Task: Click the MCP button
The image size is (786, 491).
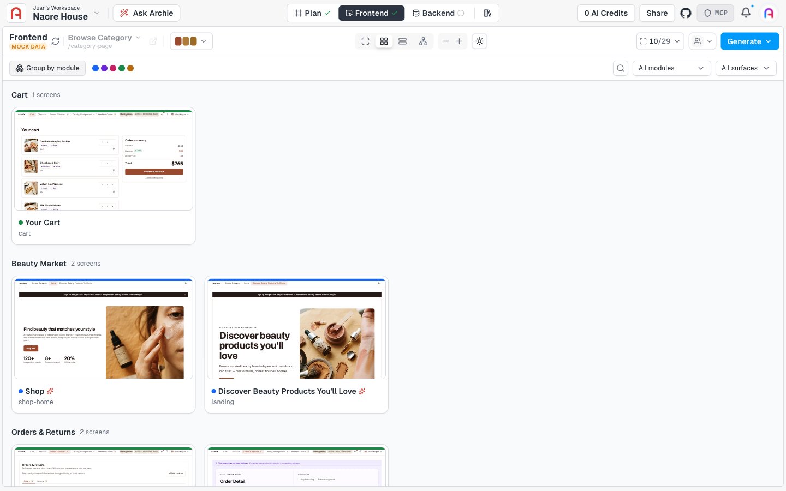Action: (x=715, y=13)
